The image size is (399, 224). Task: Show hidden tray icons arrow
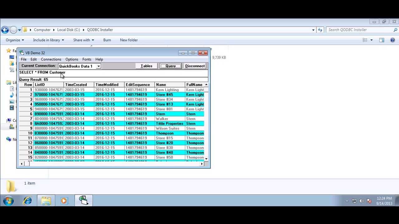coord(347,201)
